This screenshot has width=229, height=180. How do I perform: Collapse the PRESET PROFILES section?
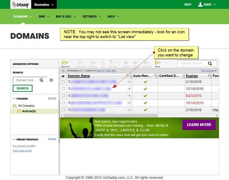click(x=14, y=139)
